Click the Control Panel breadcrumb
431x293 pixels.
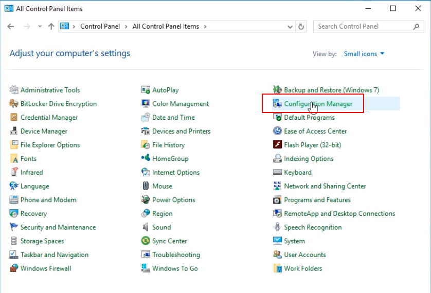point(100,26)
